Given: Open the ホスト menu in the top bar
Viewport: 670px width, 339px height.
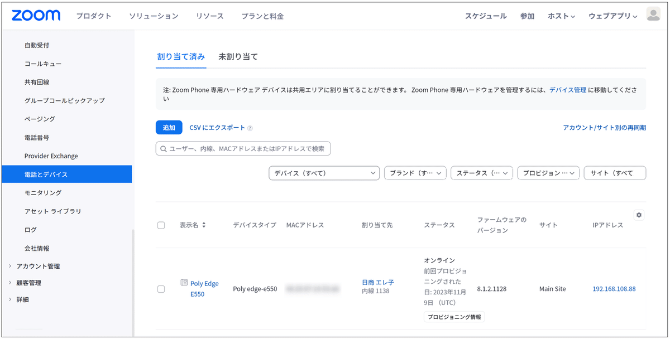Looking at the screenshot, I should (561, 16).
